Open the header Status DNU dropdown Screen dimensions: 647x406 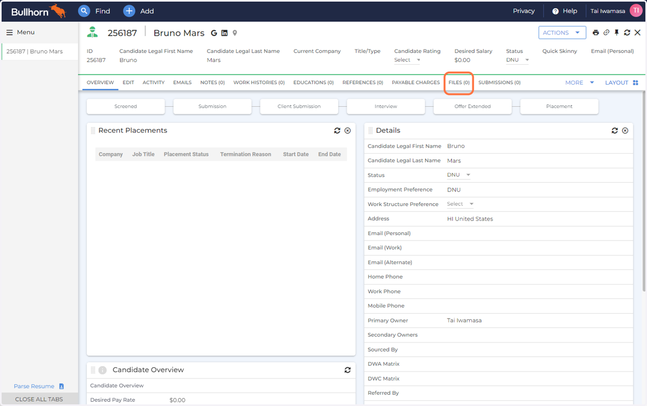point(518,60)
